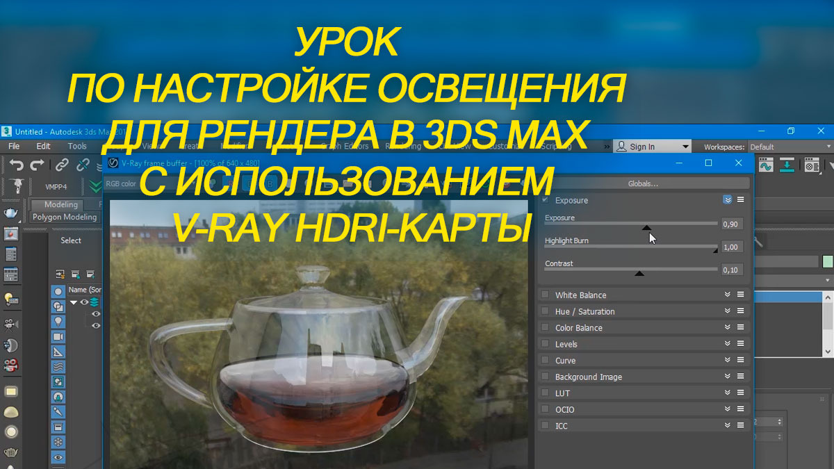Toggle visibility eye of the top layer row
Image resolution: width=834 pixels, height=469 pixels.
pyautogui.click(x=84, y=302)
